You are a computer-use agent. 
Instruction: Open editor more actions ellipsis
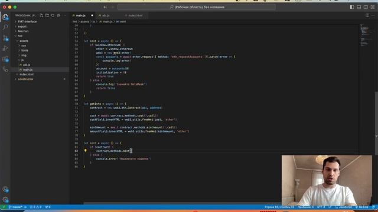(x=373, y=15)
